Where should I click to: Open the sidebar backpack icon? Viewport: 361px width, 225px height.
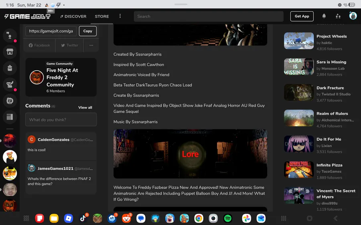[x=10, y=68]
